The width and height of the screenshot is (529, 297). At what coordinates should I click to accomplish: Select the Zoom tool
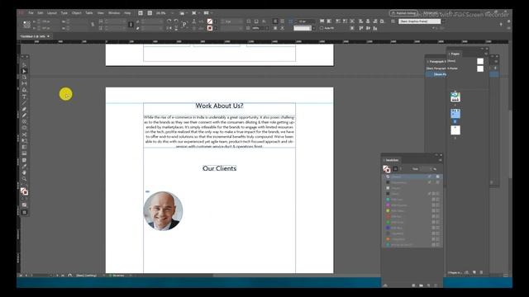(24, 179)
